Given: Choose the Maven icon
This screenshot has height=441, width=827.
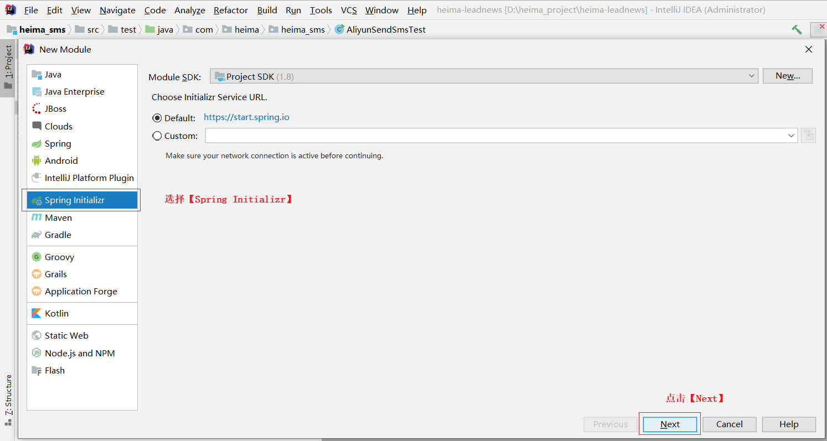Looking at the screenshot, I should pyautogui.click(x=37, y=217).
